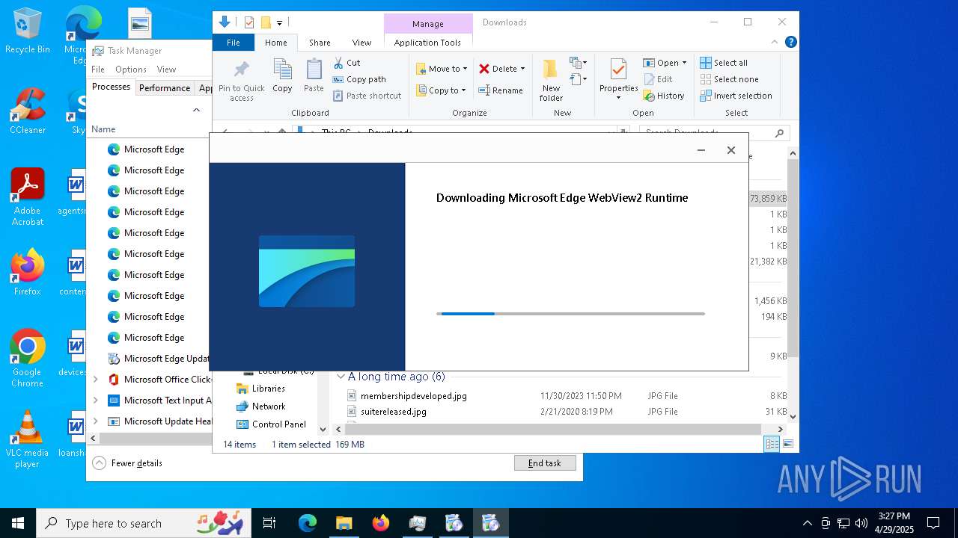
Task: Click the Paste icon in Explorer ribbon
Action: tap(314, 76)
